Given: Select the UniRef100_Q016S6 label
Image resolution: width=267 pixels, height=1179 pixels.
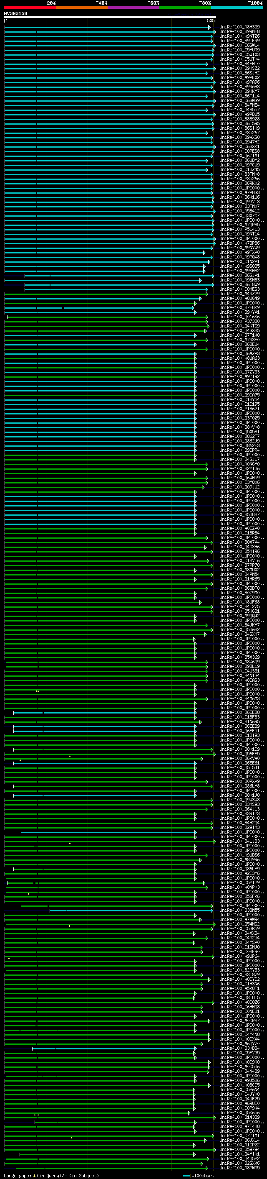Looking at the screenshot, I should click(239, 317).
